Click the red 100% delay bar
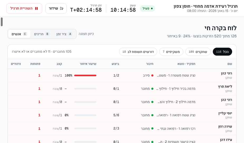 pos(85,75)
